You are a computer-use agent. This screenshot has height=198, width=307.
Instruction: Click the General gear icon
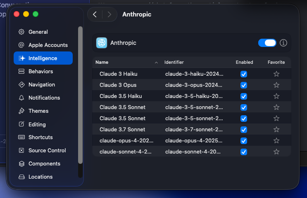point(21,32)
